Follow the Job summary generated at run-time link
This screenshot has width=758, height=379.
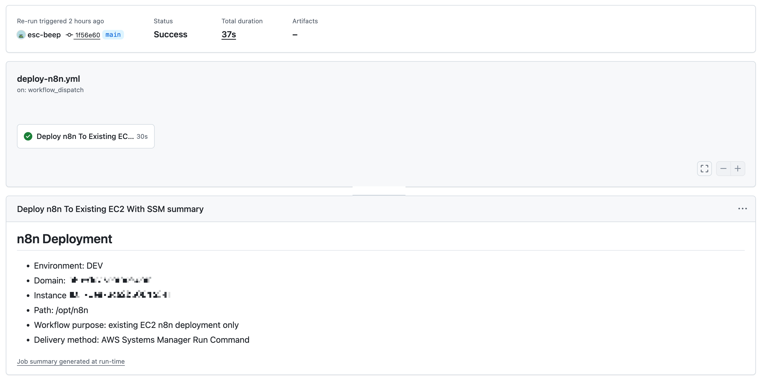click(x=71, y=361)
